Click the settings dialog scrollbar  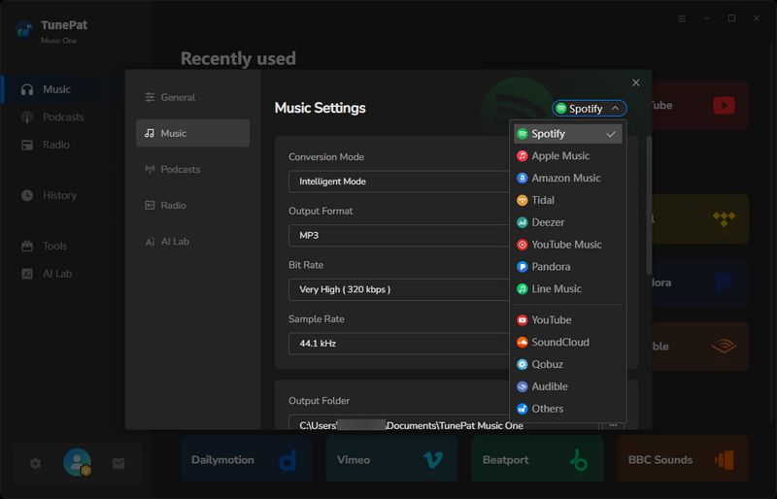tap(649, 206)
